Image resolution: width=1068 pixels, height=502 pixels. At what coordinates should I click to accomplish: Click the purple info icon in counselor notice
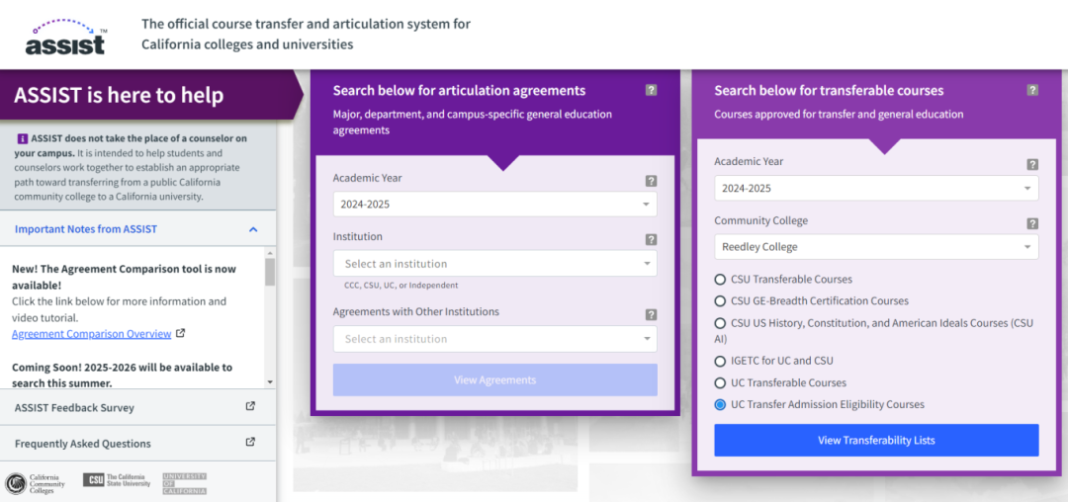point(23,138)
